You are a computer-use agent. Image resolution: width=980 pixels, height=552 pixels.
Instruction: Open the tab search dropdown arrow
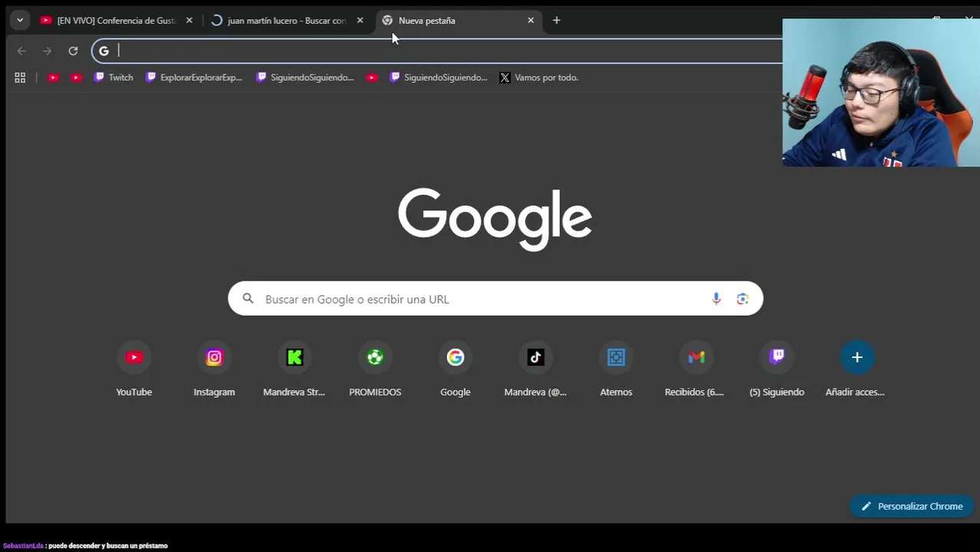click(x=20, y=21)
